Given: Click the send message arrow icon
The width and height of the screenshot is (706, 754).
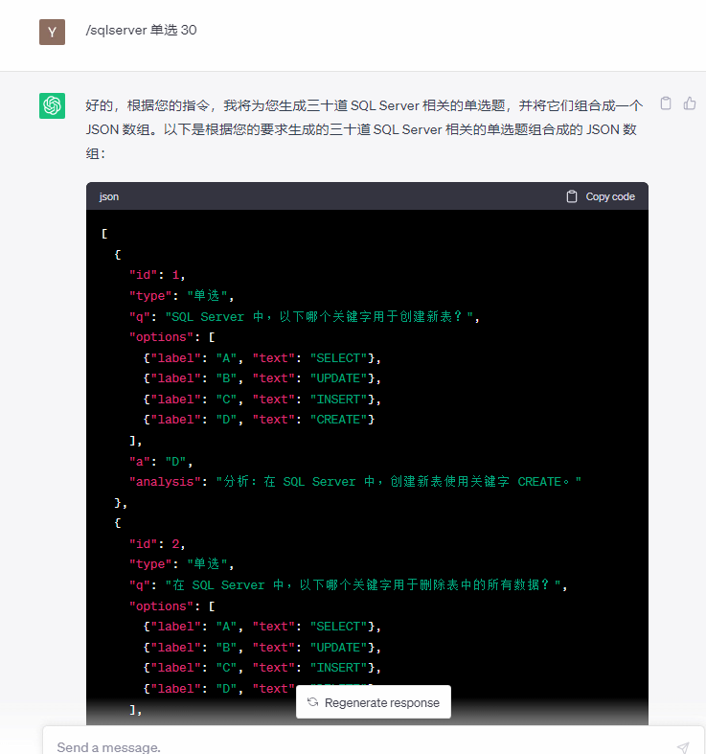Looking at the screenshot, I should point(683,746).
